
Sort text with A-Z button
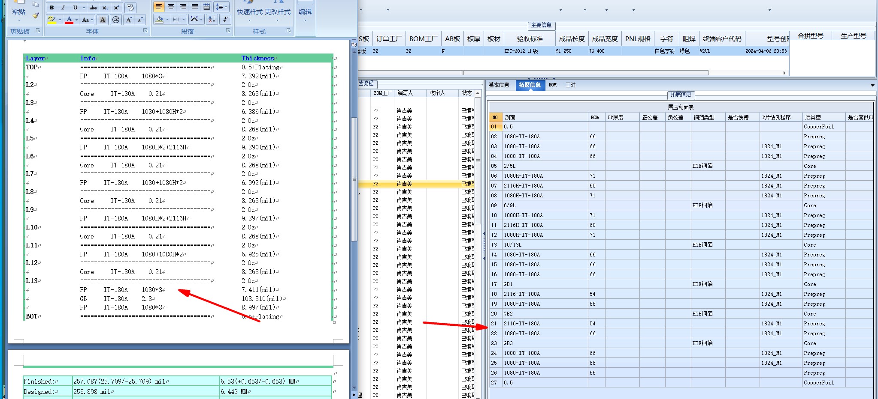[212, 19]
